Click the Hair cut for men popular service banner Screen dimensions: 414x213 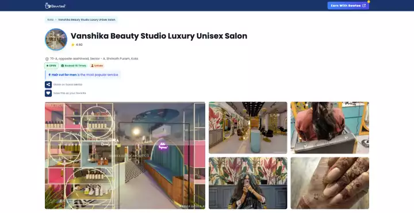pyautogui.click(x=83, y=74)
